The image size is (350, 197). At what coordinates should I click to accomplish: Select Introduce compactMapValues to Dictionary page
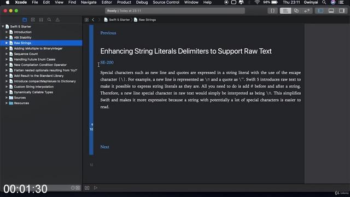pos(45,82)
